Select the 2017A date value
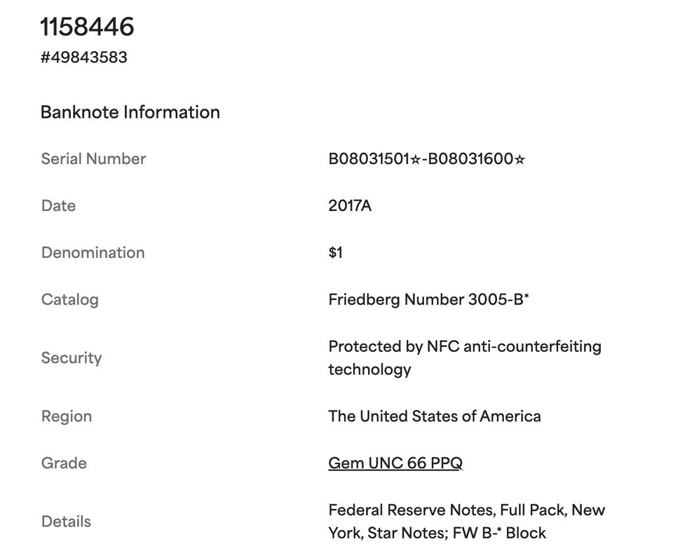This screenshot has width=673, height=556. coord(350,206)
